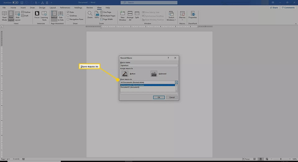
Task: Click the 100% zoom level in status bar
Action: click(x=294, y=159)
